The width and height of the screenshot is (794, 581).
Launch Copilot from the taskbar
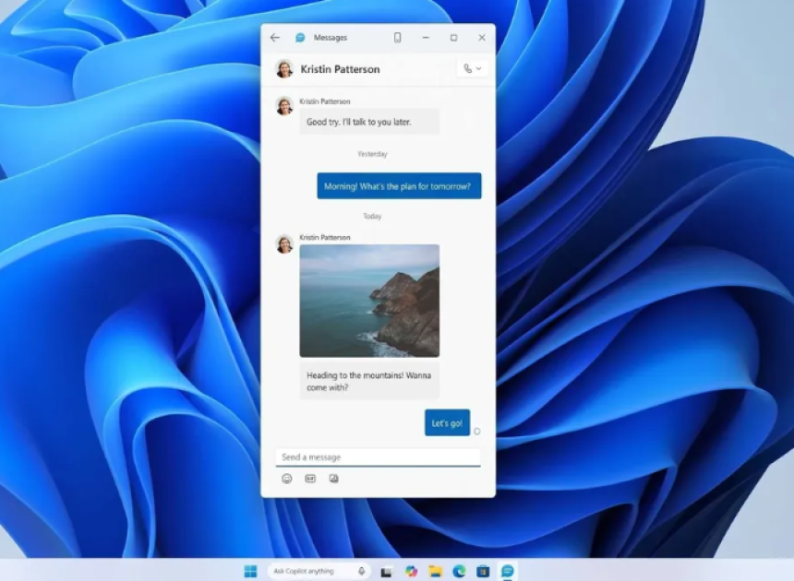click(411, 571)
